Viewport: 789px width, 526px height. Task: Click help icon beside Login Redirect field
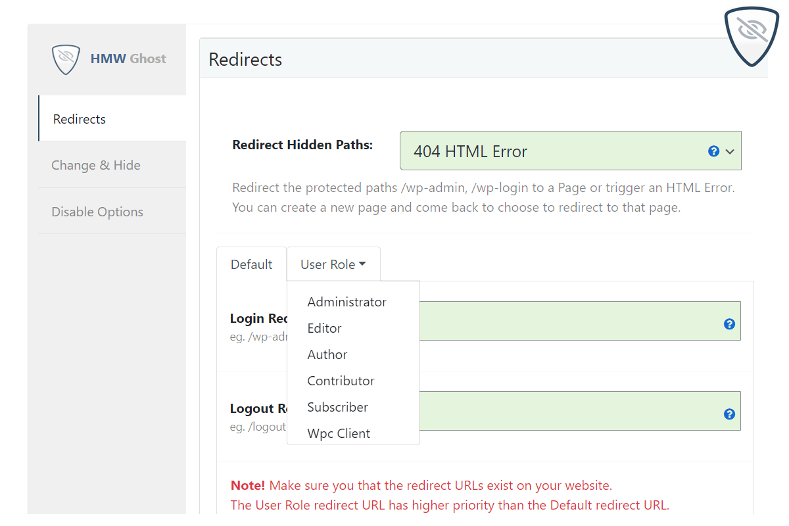coord(729,324)
